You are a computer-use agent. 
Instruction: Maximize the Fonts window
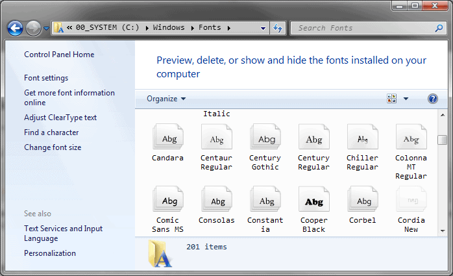(415, 6)
